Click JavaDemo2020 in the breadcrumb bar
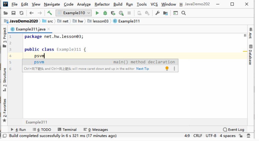259x141 pixels. pos(21,21)
